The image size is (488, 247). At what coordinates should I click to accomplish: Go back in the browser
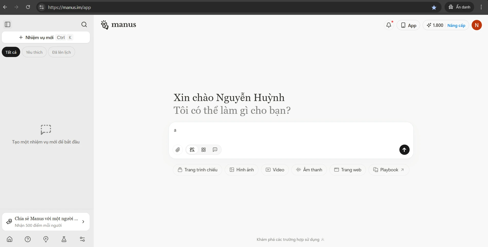click(5, 7)
